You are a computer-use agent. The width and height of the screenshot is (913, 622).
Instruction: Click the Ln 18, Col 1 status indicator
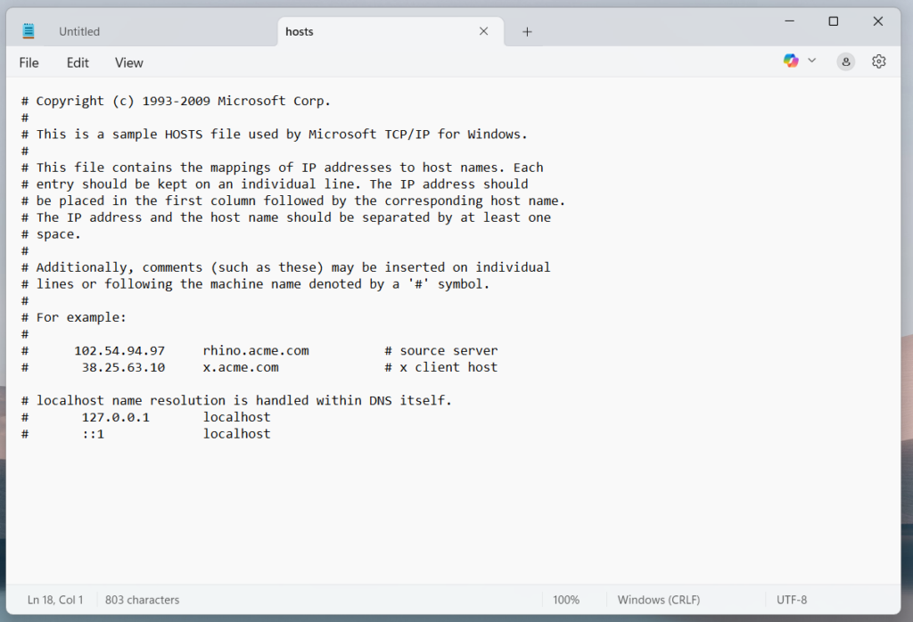tap(55, 600)
